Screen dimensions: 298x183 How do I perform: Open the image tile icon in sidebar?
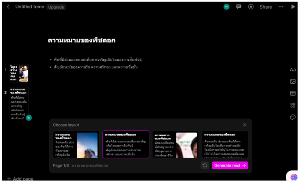293,82
